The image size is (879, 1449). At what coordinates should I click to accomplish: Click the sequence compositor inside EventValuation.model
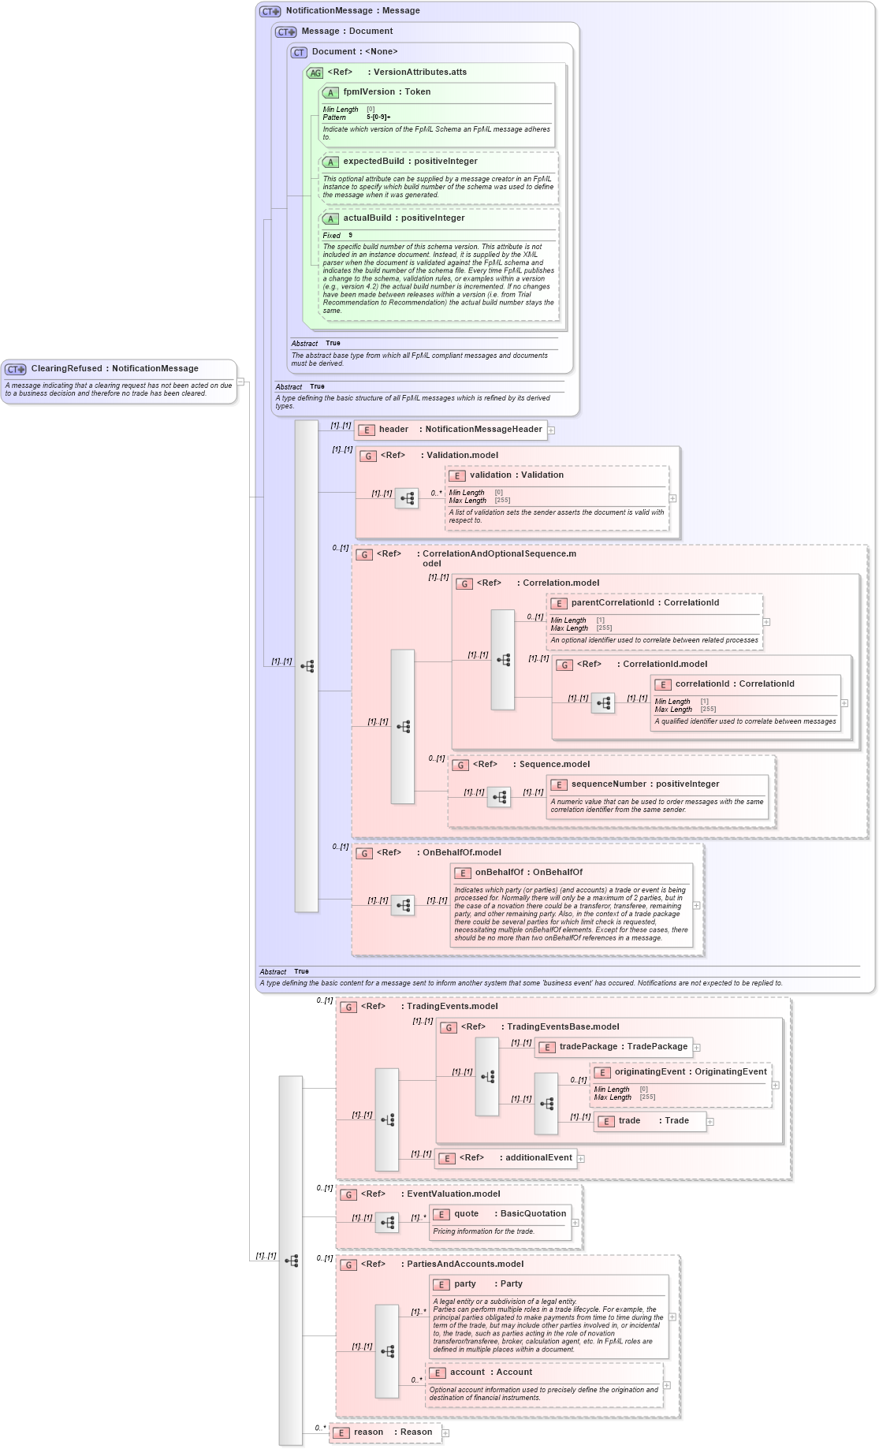pos(387,1223)
